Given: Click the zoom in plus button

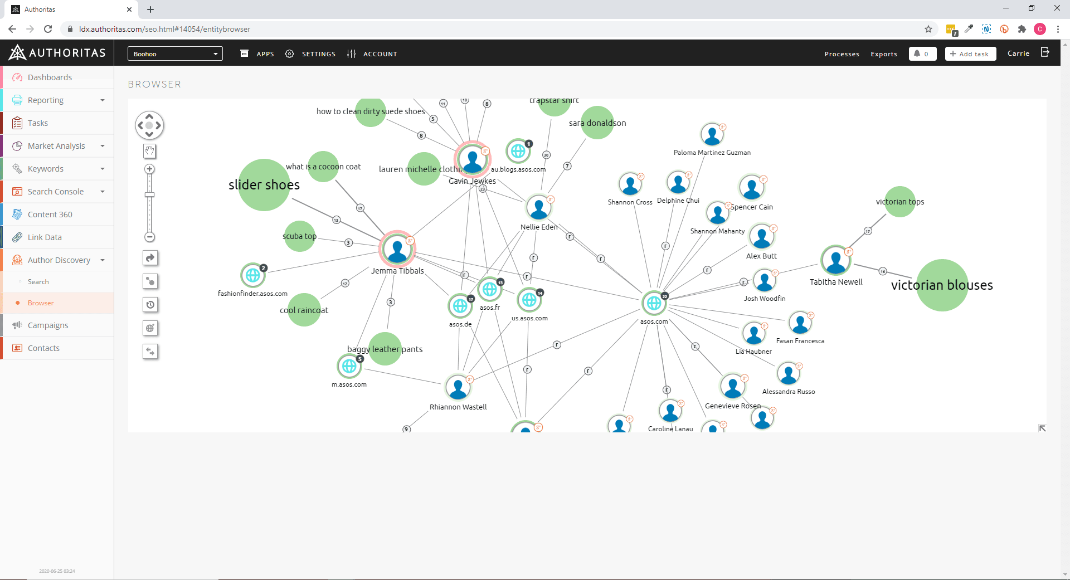Looking at the screenshot, I should coord(149,169).
